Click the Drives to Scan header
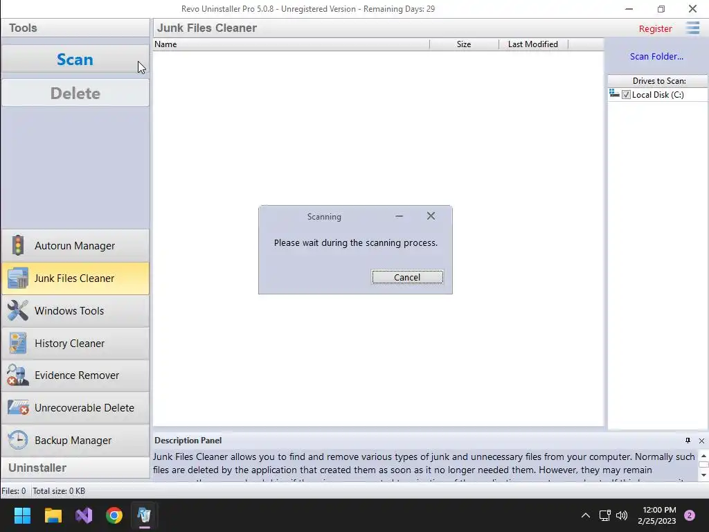Image resolution: width=709 pixels, height=532 pixels. (x=658, y=81)
